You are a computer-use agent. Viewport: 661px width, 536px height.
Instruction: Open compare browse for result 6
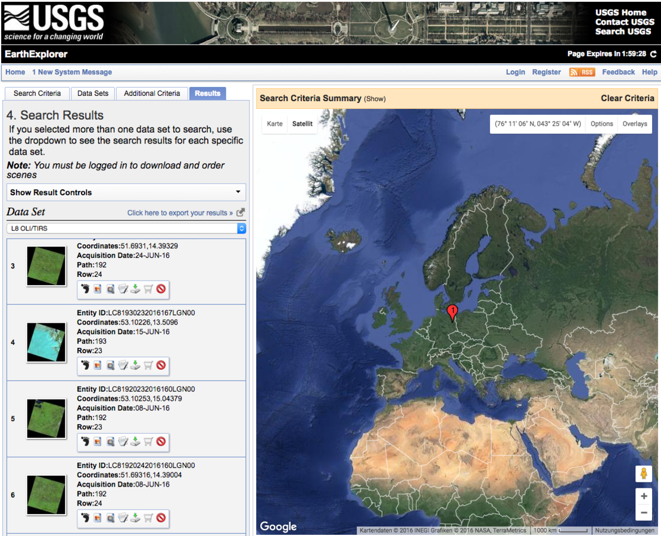(x=110, y=518)
